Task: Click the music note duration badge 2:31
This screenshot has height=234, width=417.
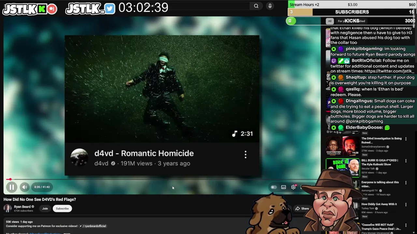Action: coord(242,134)
